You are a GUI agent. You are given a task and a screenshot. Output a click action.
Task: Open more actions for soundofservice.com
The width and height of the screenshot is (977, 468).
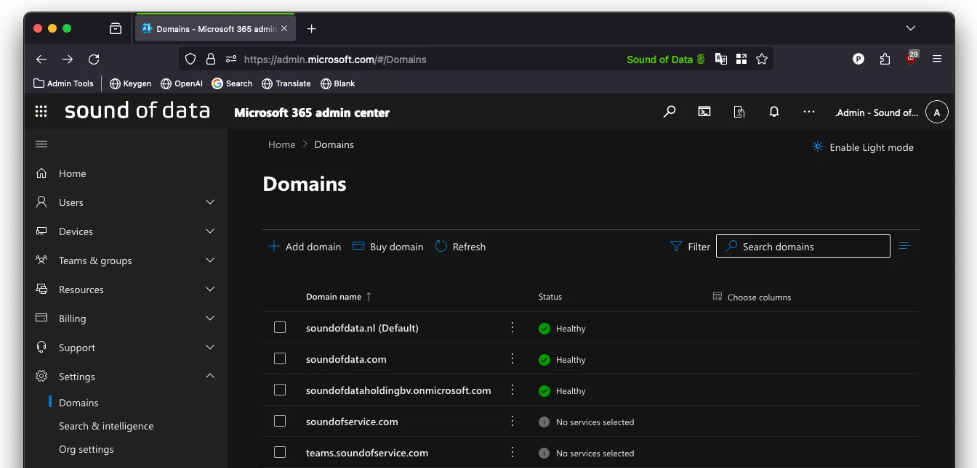click(512, 421)
